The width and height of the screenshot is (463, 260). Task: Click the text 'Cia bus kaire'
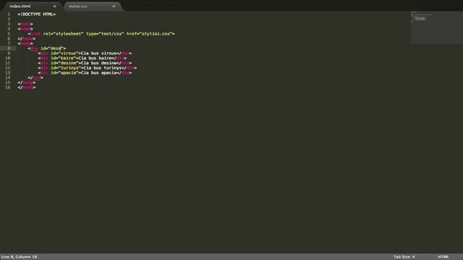tap(95, 58)
